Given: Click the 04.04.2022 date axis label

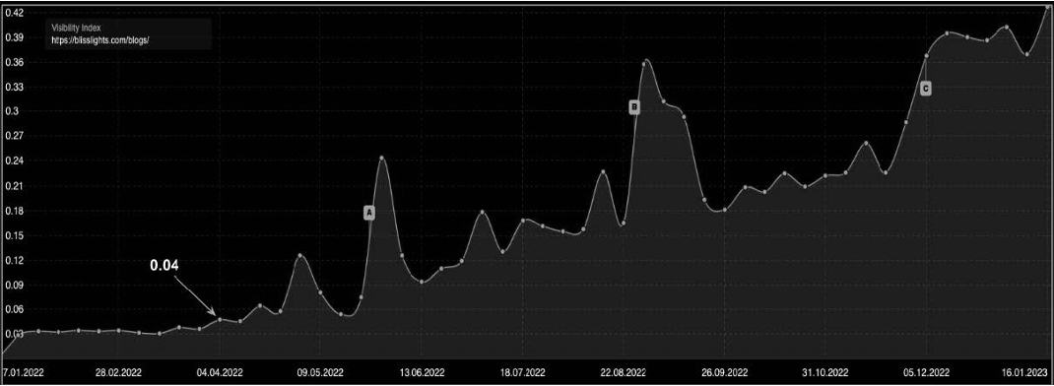Looking at the screenshot, I should pos(219,371).
